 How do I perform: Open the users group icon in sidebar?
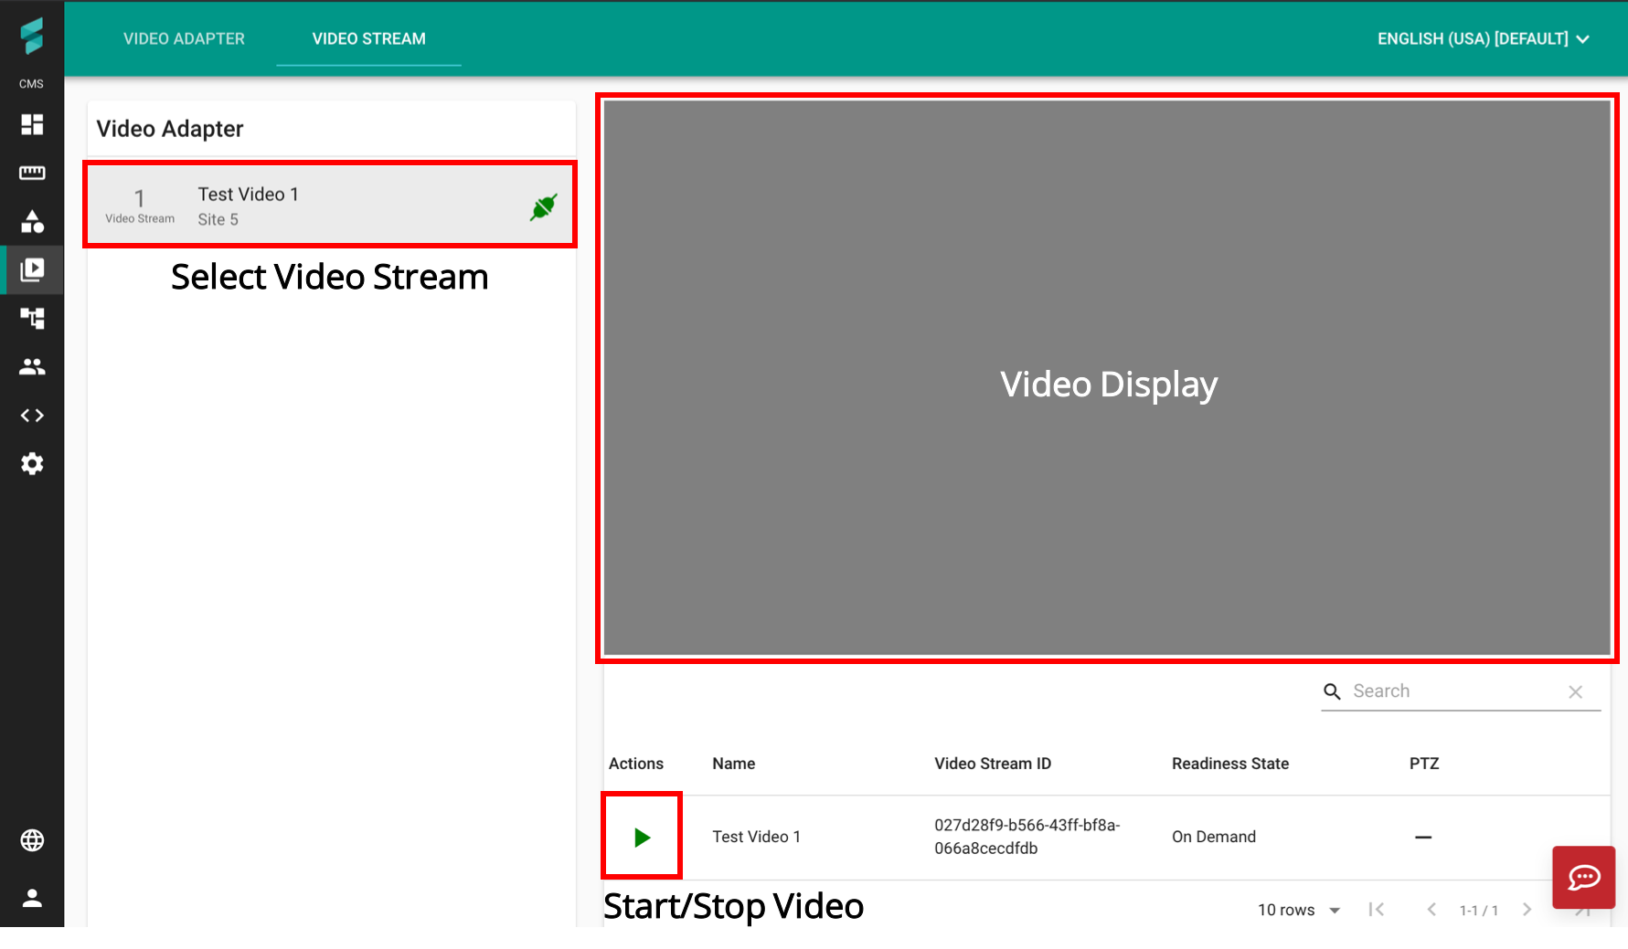click(x=32, y=366)
